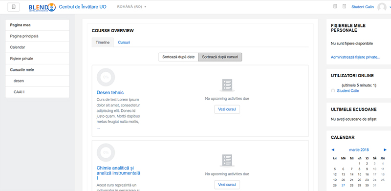Image resolution: width=391 pixels, height=191 pixels.
Task: Click the COURSE OVERVIEW heading
Action: pos(113,31)
